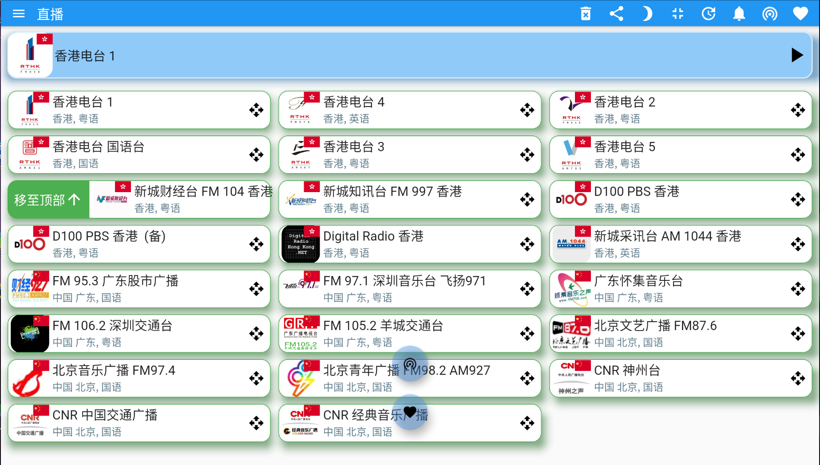Click the cast broadcast icon in toolbar
The height and width of the screenshot is (465, 820).
coord(770,14)
